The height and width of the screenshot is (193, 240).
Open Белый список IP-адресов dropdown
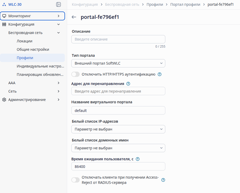(x=118, y=129)
